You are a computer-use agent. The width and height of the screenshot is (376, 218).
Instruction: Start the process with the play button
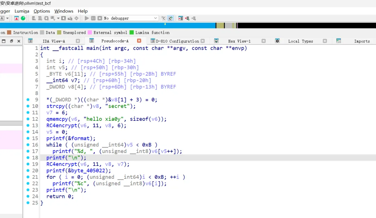[x=87, y=18]
